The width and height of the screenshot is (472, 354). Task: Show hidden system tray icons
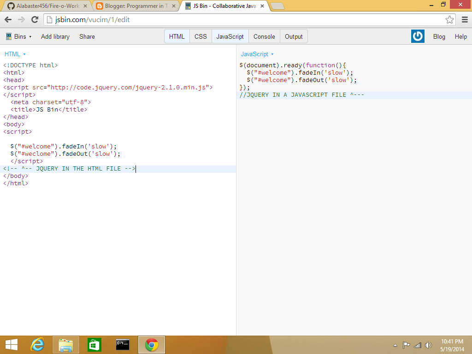point(395,345)
